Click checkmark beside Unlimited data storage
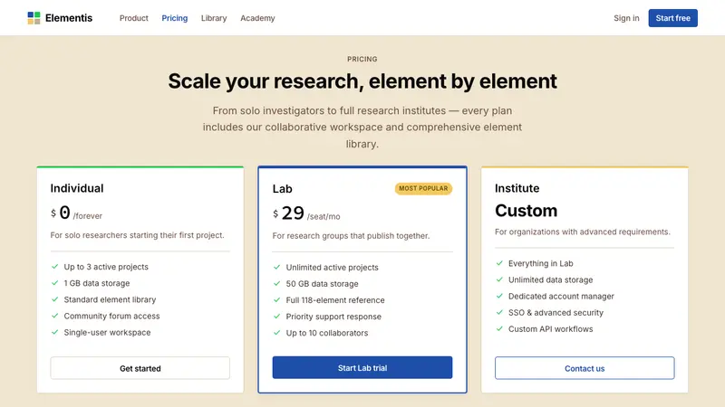Screen dimensions: 725x407 tap(499, 279)
